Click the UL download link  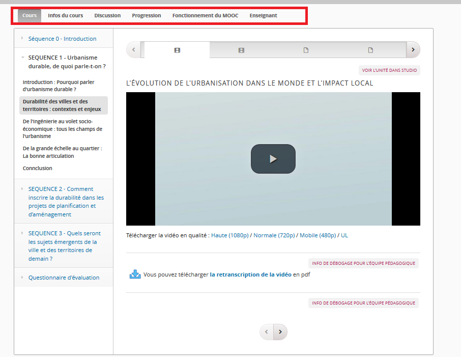tap(344, 235)
